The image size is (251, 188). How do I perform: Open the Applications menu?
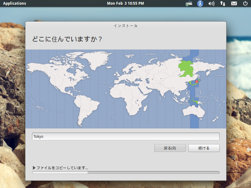(x=14, y=3)
